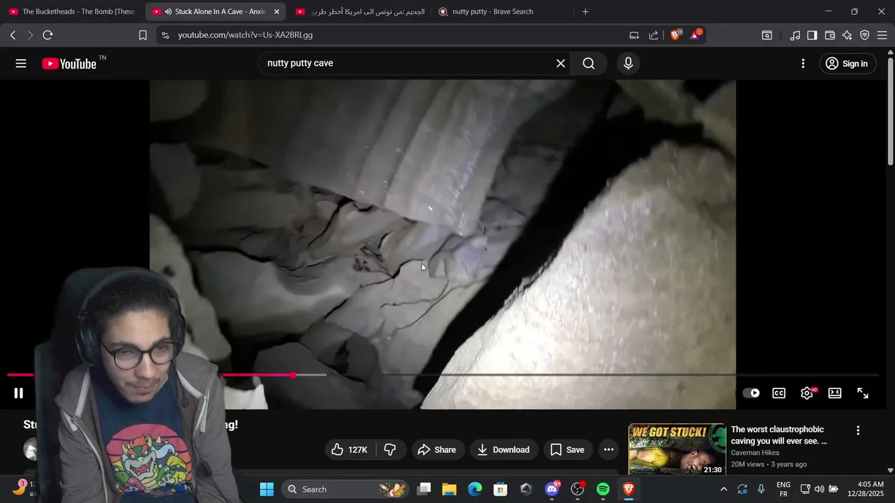Open the Brave Wallet icon

(x=830, y=35)
